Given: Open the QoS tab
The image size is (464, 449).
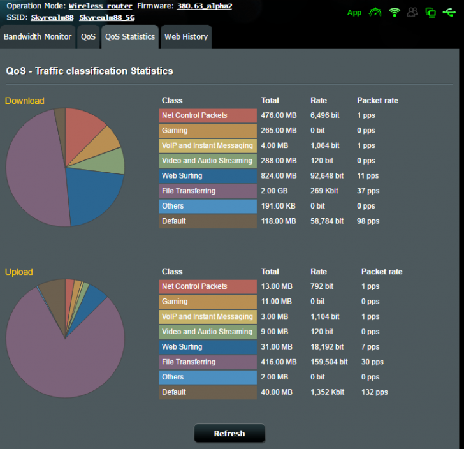Looking at the screenshot, I should [x=88, y=37].
